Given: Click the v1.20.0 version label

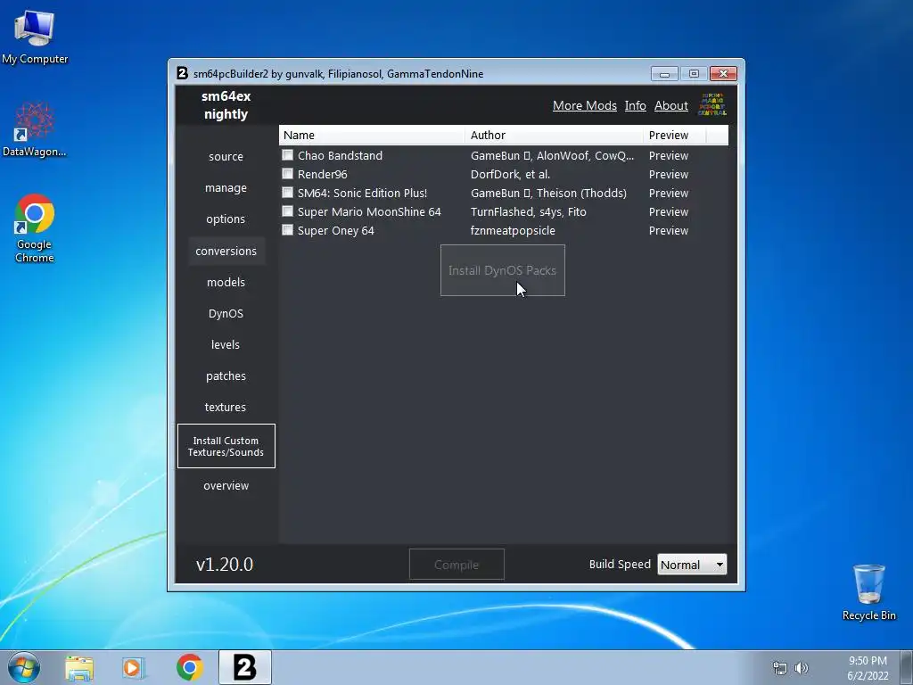Looking at the screenshot, I should point(224,565).
